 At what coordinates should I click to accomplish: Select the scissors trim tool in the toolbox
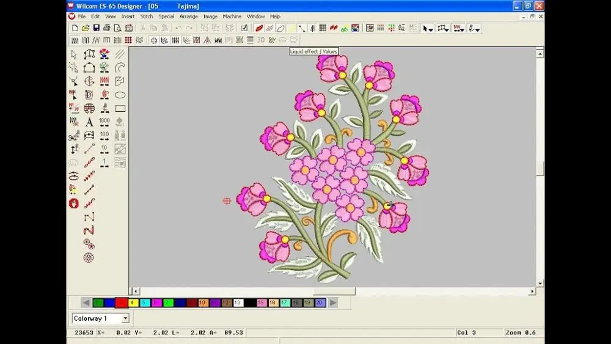click(74, 136)
